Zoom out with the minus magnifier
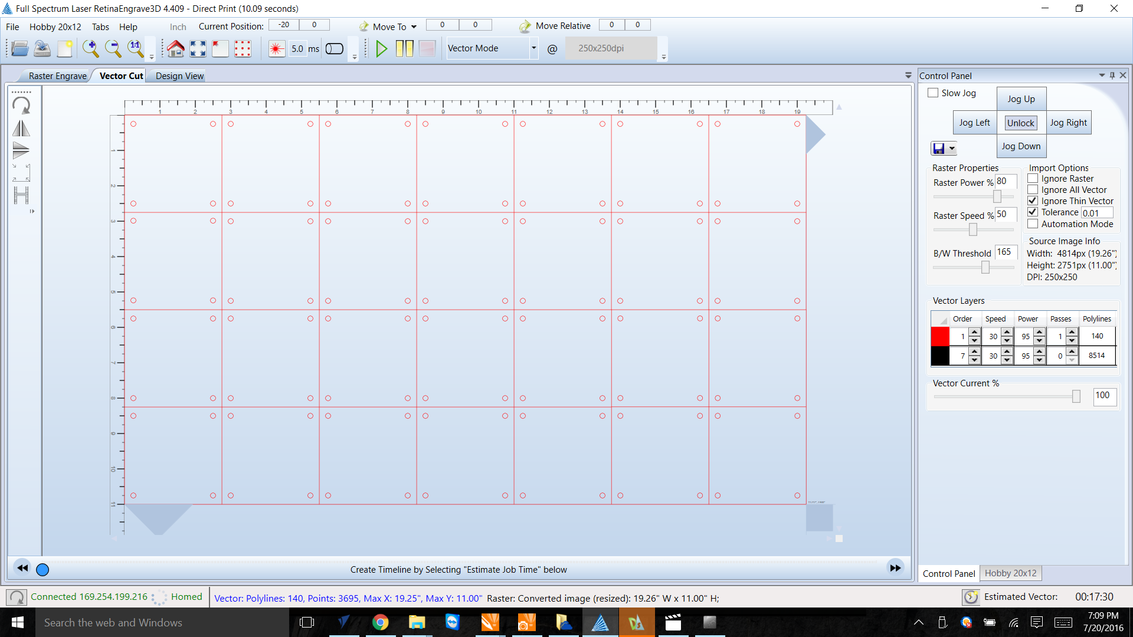This screenshot has height=637, width=1133. [113, 48]
